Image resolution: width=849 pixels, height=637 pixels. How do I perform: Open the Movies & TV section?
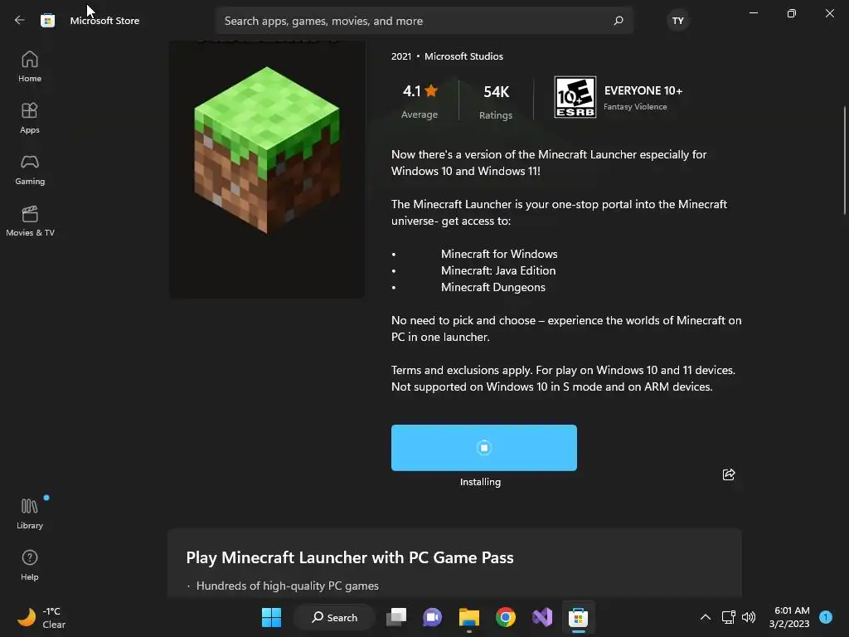coord(30,221)
